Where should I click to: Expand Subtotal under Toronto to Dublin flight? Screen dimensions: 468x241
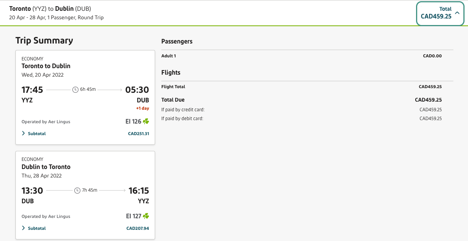click(34, 134)
